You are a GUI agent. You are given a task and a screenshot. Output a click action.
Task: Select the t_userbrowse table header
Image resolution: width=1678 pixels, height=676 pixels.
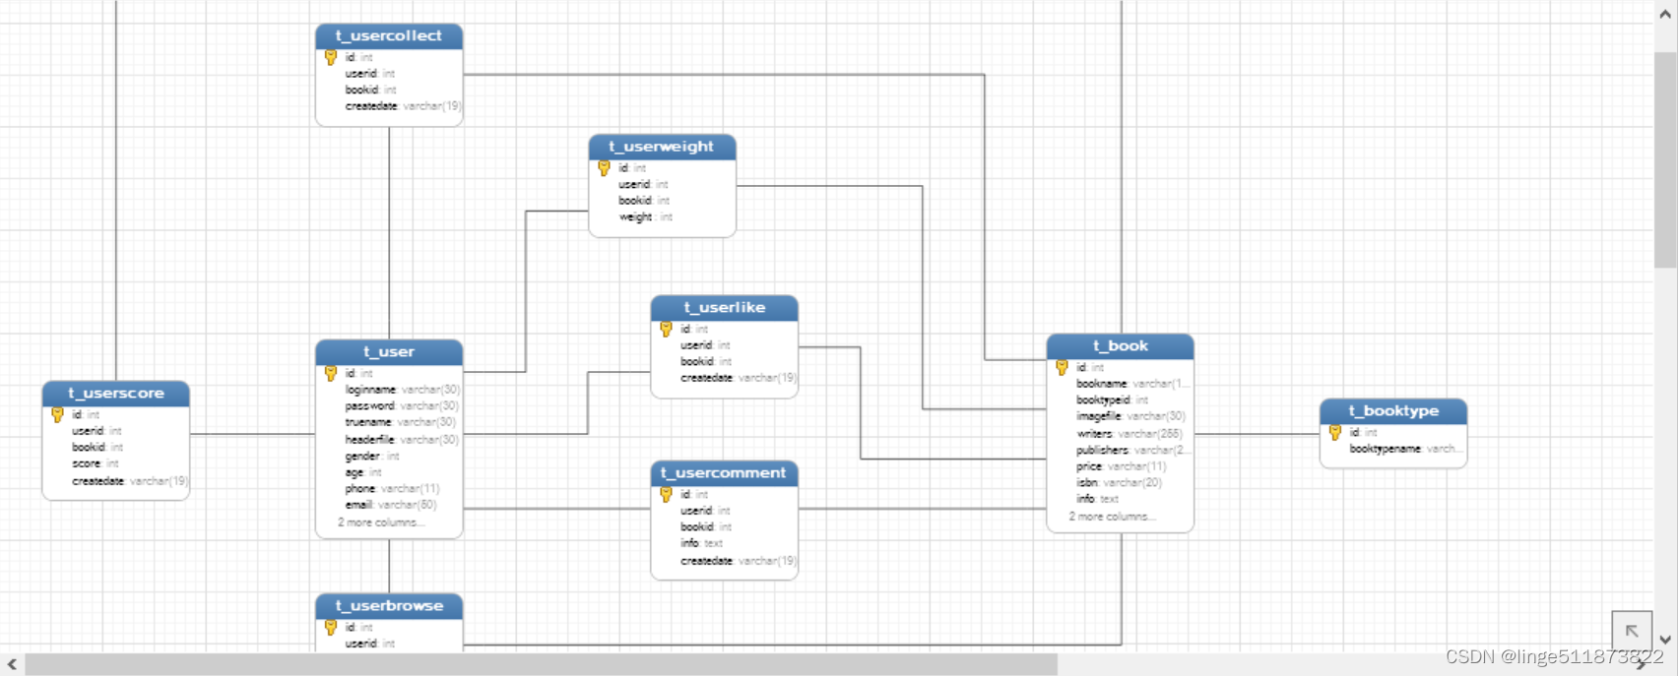point(389,606)
